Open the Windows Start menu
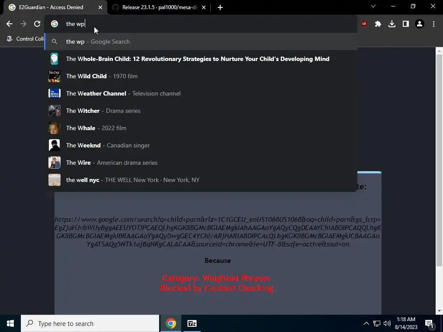Image resolution: width=443 pixels, height=332 pixels. coord(10,323)
